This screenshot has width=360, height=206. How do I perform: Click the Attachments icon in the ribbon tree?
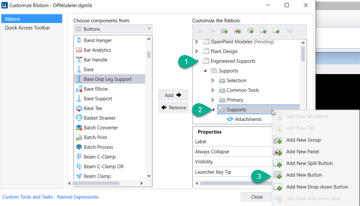click(230, 119)
